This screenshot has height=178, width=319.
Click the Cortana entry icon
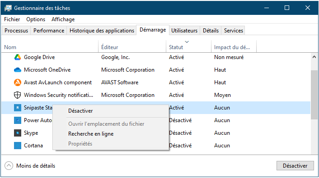(x=18, y=146)
